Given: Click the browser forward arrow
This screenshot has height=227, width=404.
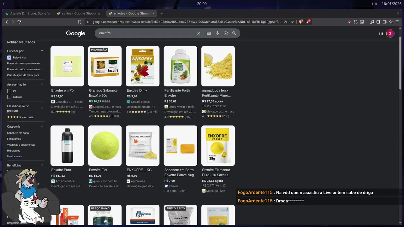Looking at the screenshot, I should click(13, 22).
